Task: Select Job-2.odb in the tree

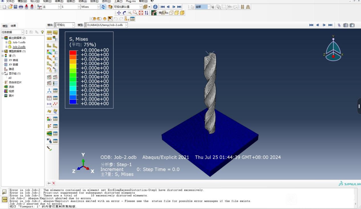Action: point(19,47)
